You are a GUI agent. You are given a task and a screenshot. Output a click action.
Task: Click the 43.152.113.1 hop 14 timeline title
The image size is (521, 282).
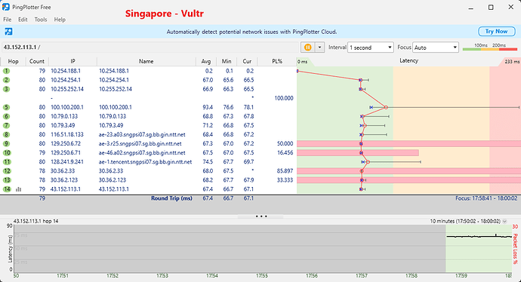(35, 221)
